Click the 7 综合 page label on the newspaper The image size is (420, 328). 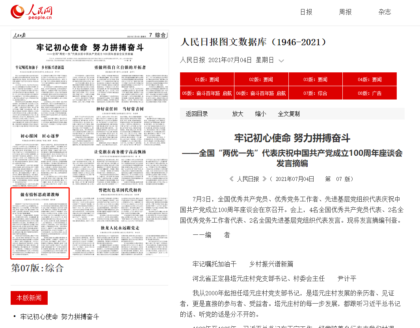[158, 35]
